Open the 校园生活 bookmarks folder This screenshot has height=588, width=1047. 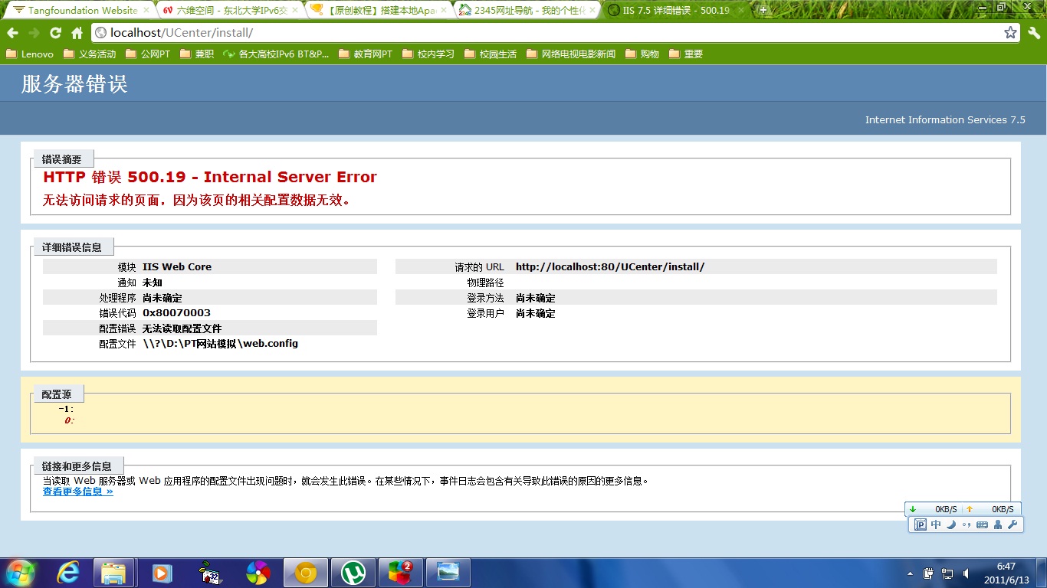[491, 54]
